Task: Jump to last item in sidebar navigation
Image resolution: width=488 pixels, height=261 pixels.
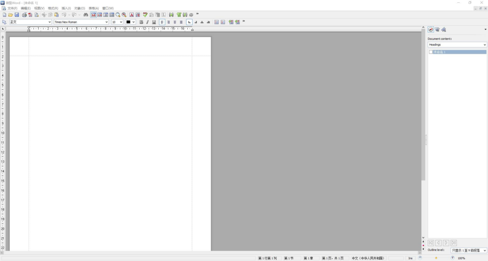Action: click(454, 243)
